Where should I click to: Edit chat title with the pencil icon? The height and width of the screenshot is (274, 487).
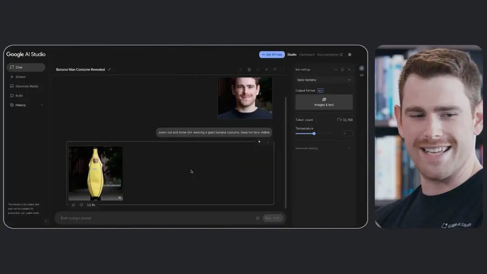point(109,69)
